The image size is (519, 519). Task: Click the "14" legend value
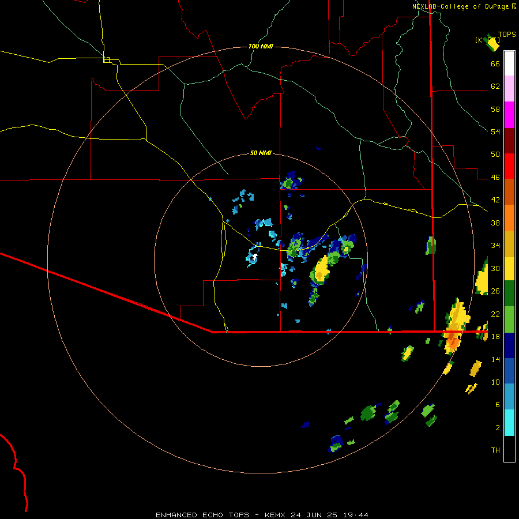click(x=495, y=359)
